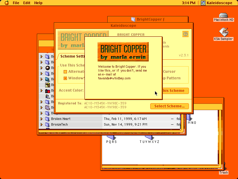
Task: Click the tawanda@whidbey.com email text
Action: 114,78
